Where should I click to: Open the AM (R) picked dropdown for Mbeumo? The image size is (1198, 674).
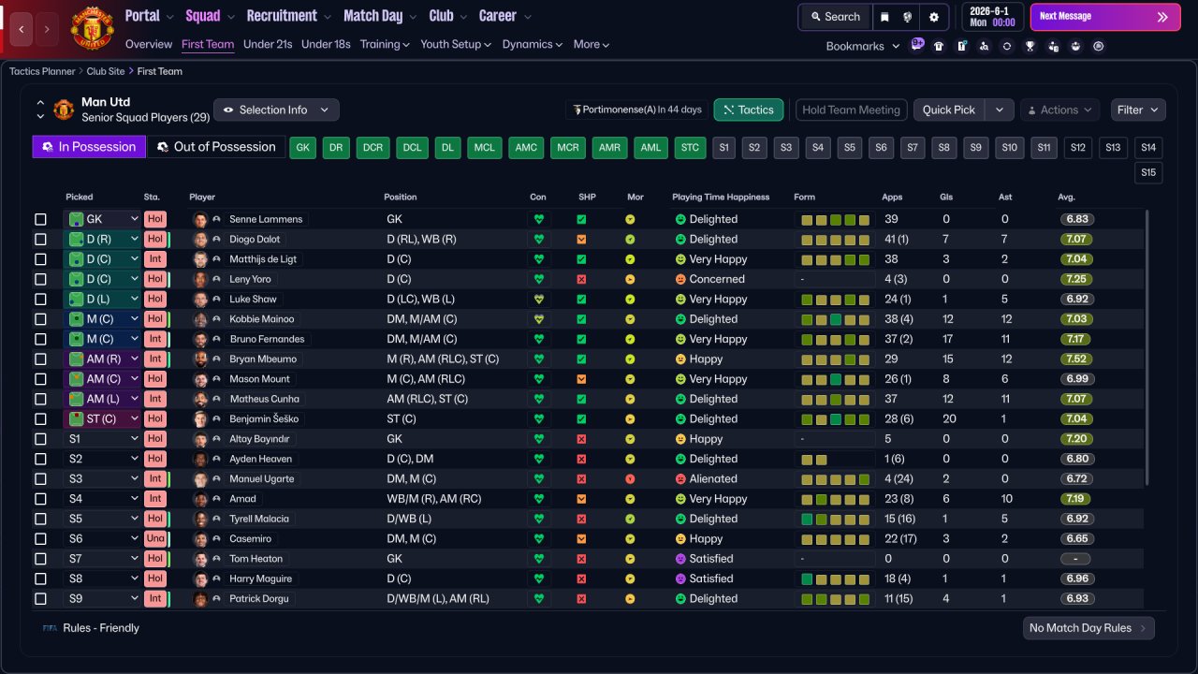(x=102, y=359)
